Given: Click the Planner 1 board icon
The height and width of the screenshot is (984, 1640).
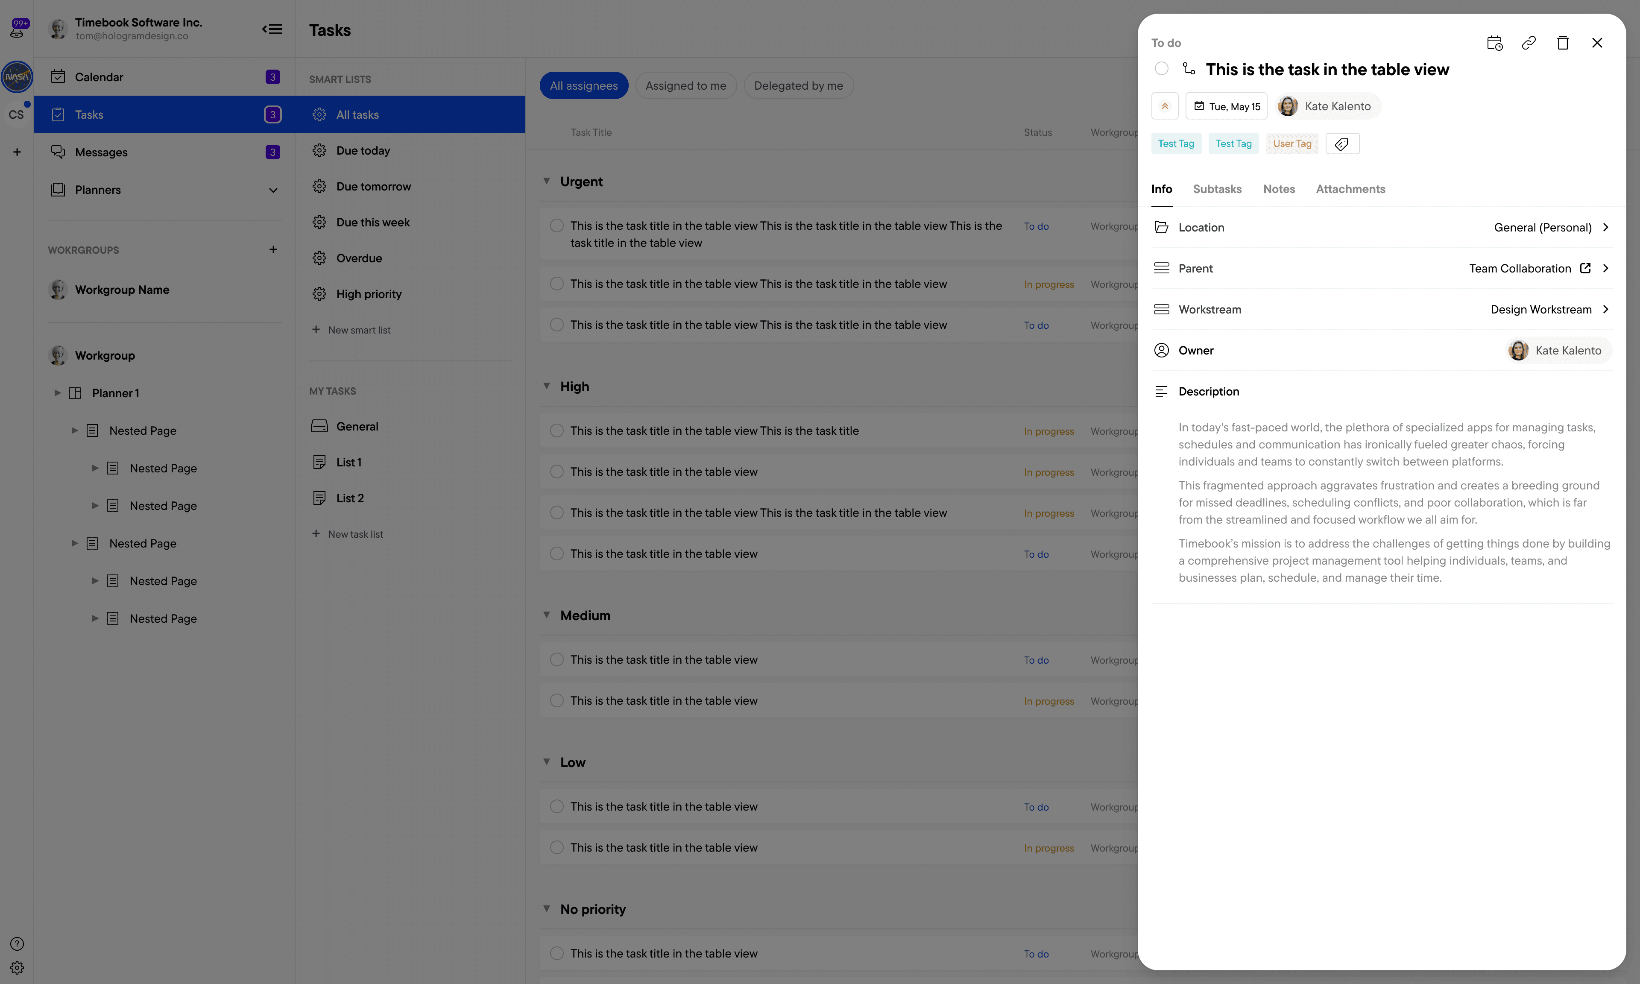Looking at the screenshot, I should 76,393.
